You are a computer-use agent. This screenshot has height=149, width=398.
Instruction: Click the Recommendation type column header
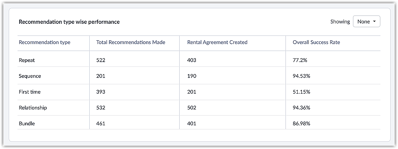pyautogui.click(x=45, y=42)
